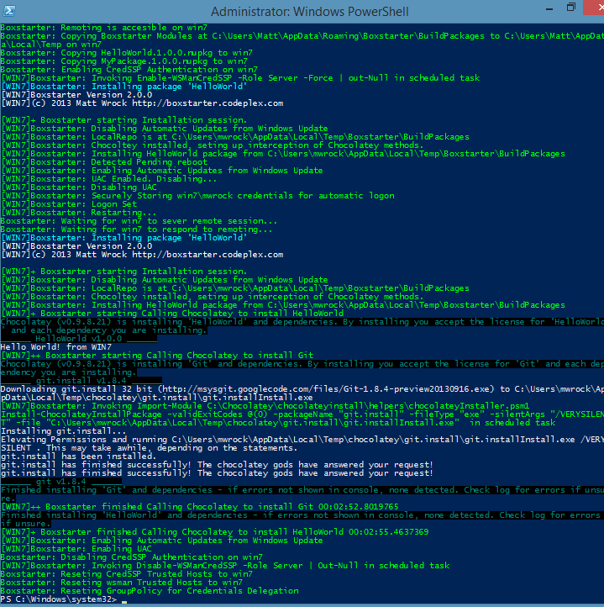Click line '[WIN7]Boxstarter: Logon Set'

pos(69,204)
